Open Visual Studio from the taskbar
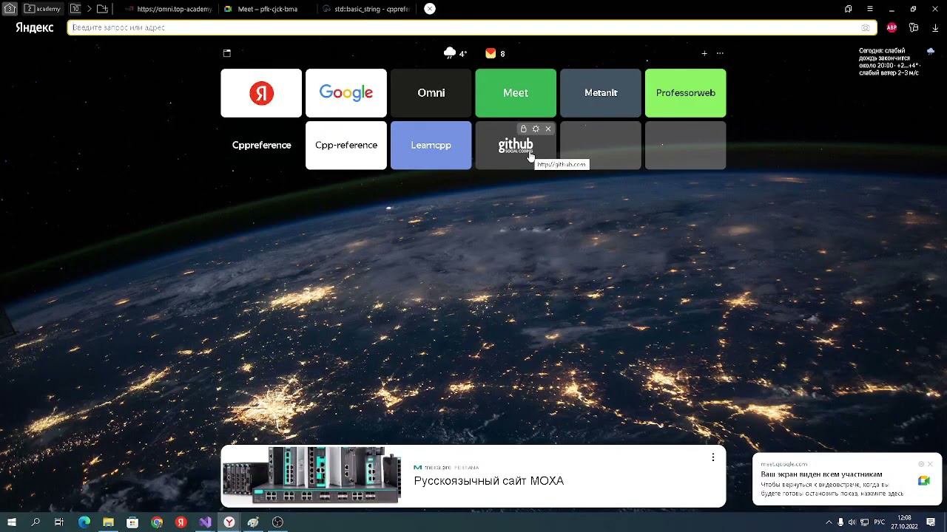The height and width of the screenshot is (532, 947). pos(205,522)
